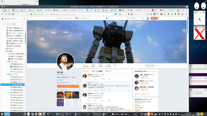Focus the bookmark search field

click(x=13, y=24)
